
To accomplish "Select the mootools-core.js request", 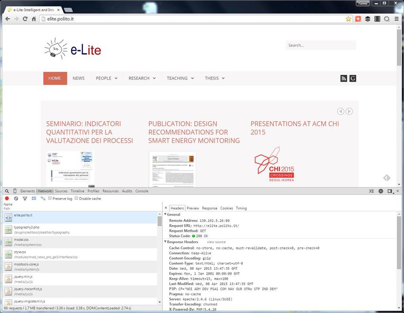I will pyautogui.click(x=80, y=266).
